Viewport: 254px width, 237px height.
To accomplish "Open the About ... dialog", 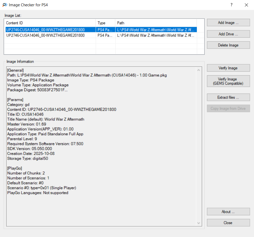I will tap(228, 212).
